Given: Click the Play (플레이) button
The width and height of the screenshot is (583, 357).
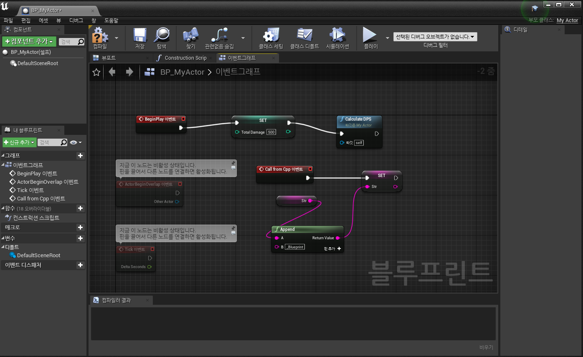Looking at the screenshot, I should click(x=370, y=38).
